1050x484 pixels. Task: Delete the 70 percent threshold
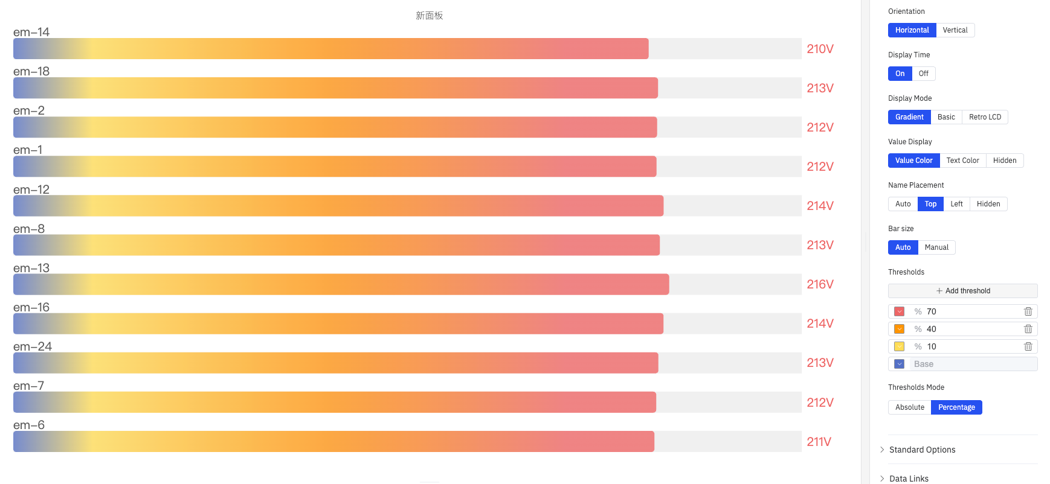point(1028,311)
